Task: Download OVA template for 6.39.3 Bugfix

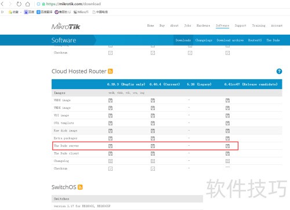Action: coord(110,123)
